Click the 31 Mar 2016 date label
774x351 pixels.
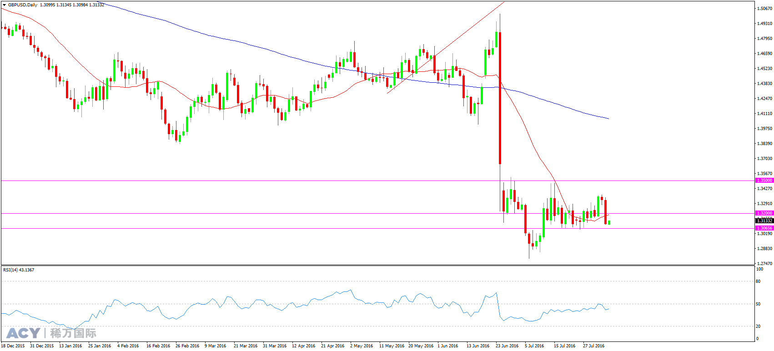coord(275,346)
